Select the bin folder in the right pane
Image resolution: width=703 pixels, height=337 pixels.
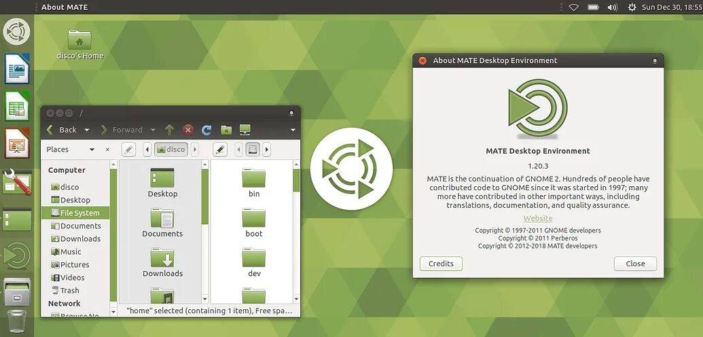coord(254,183)
